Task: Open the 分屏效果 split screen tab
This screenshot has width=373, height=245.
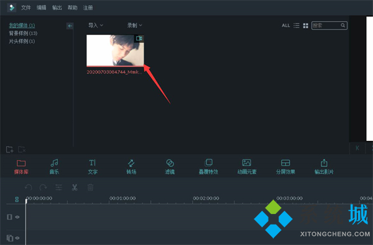Action: tap(285, 167)
